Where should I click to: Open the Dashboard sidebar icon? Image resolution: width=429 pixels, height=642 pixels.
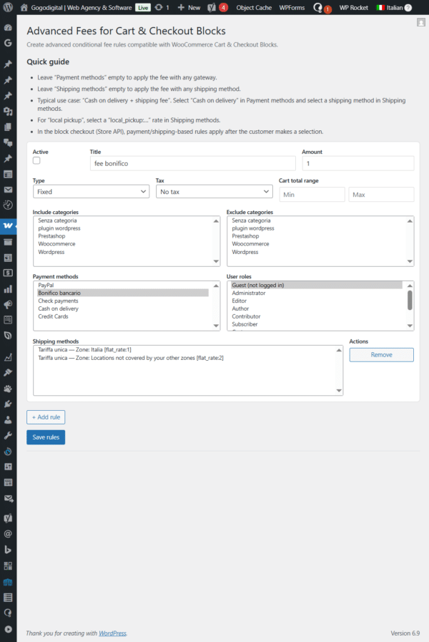coord(8,28)
